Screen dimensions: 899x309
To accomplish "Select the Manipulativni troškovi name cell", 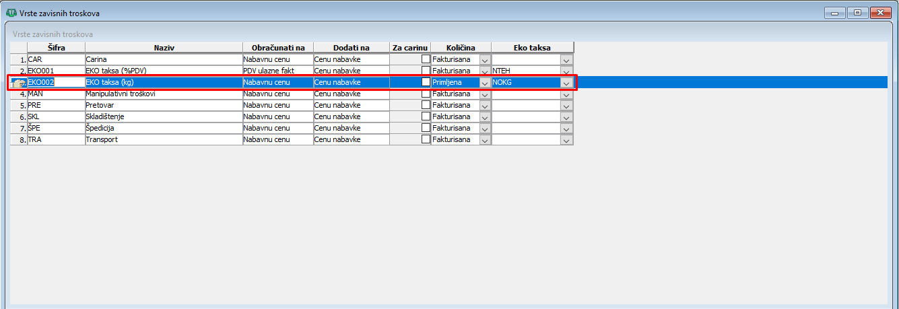I will pos(163,94).
